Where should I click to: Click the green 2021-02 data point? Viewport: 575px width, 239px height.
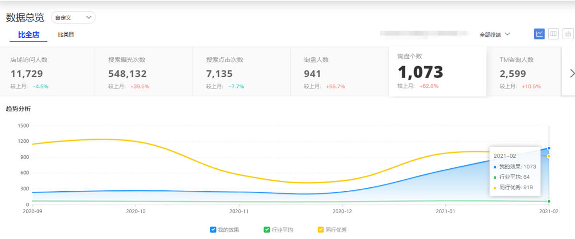coord(549,201)
